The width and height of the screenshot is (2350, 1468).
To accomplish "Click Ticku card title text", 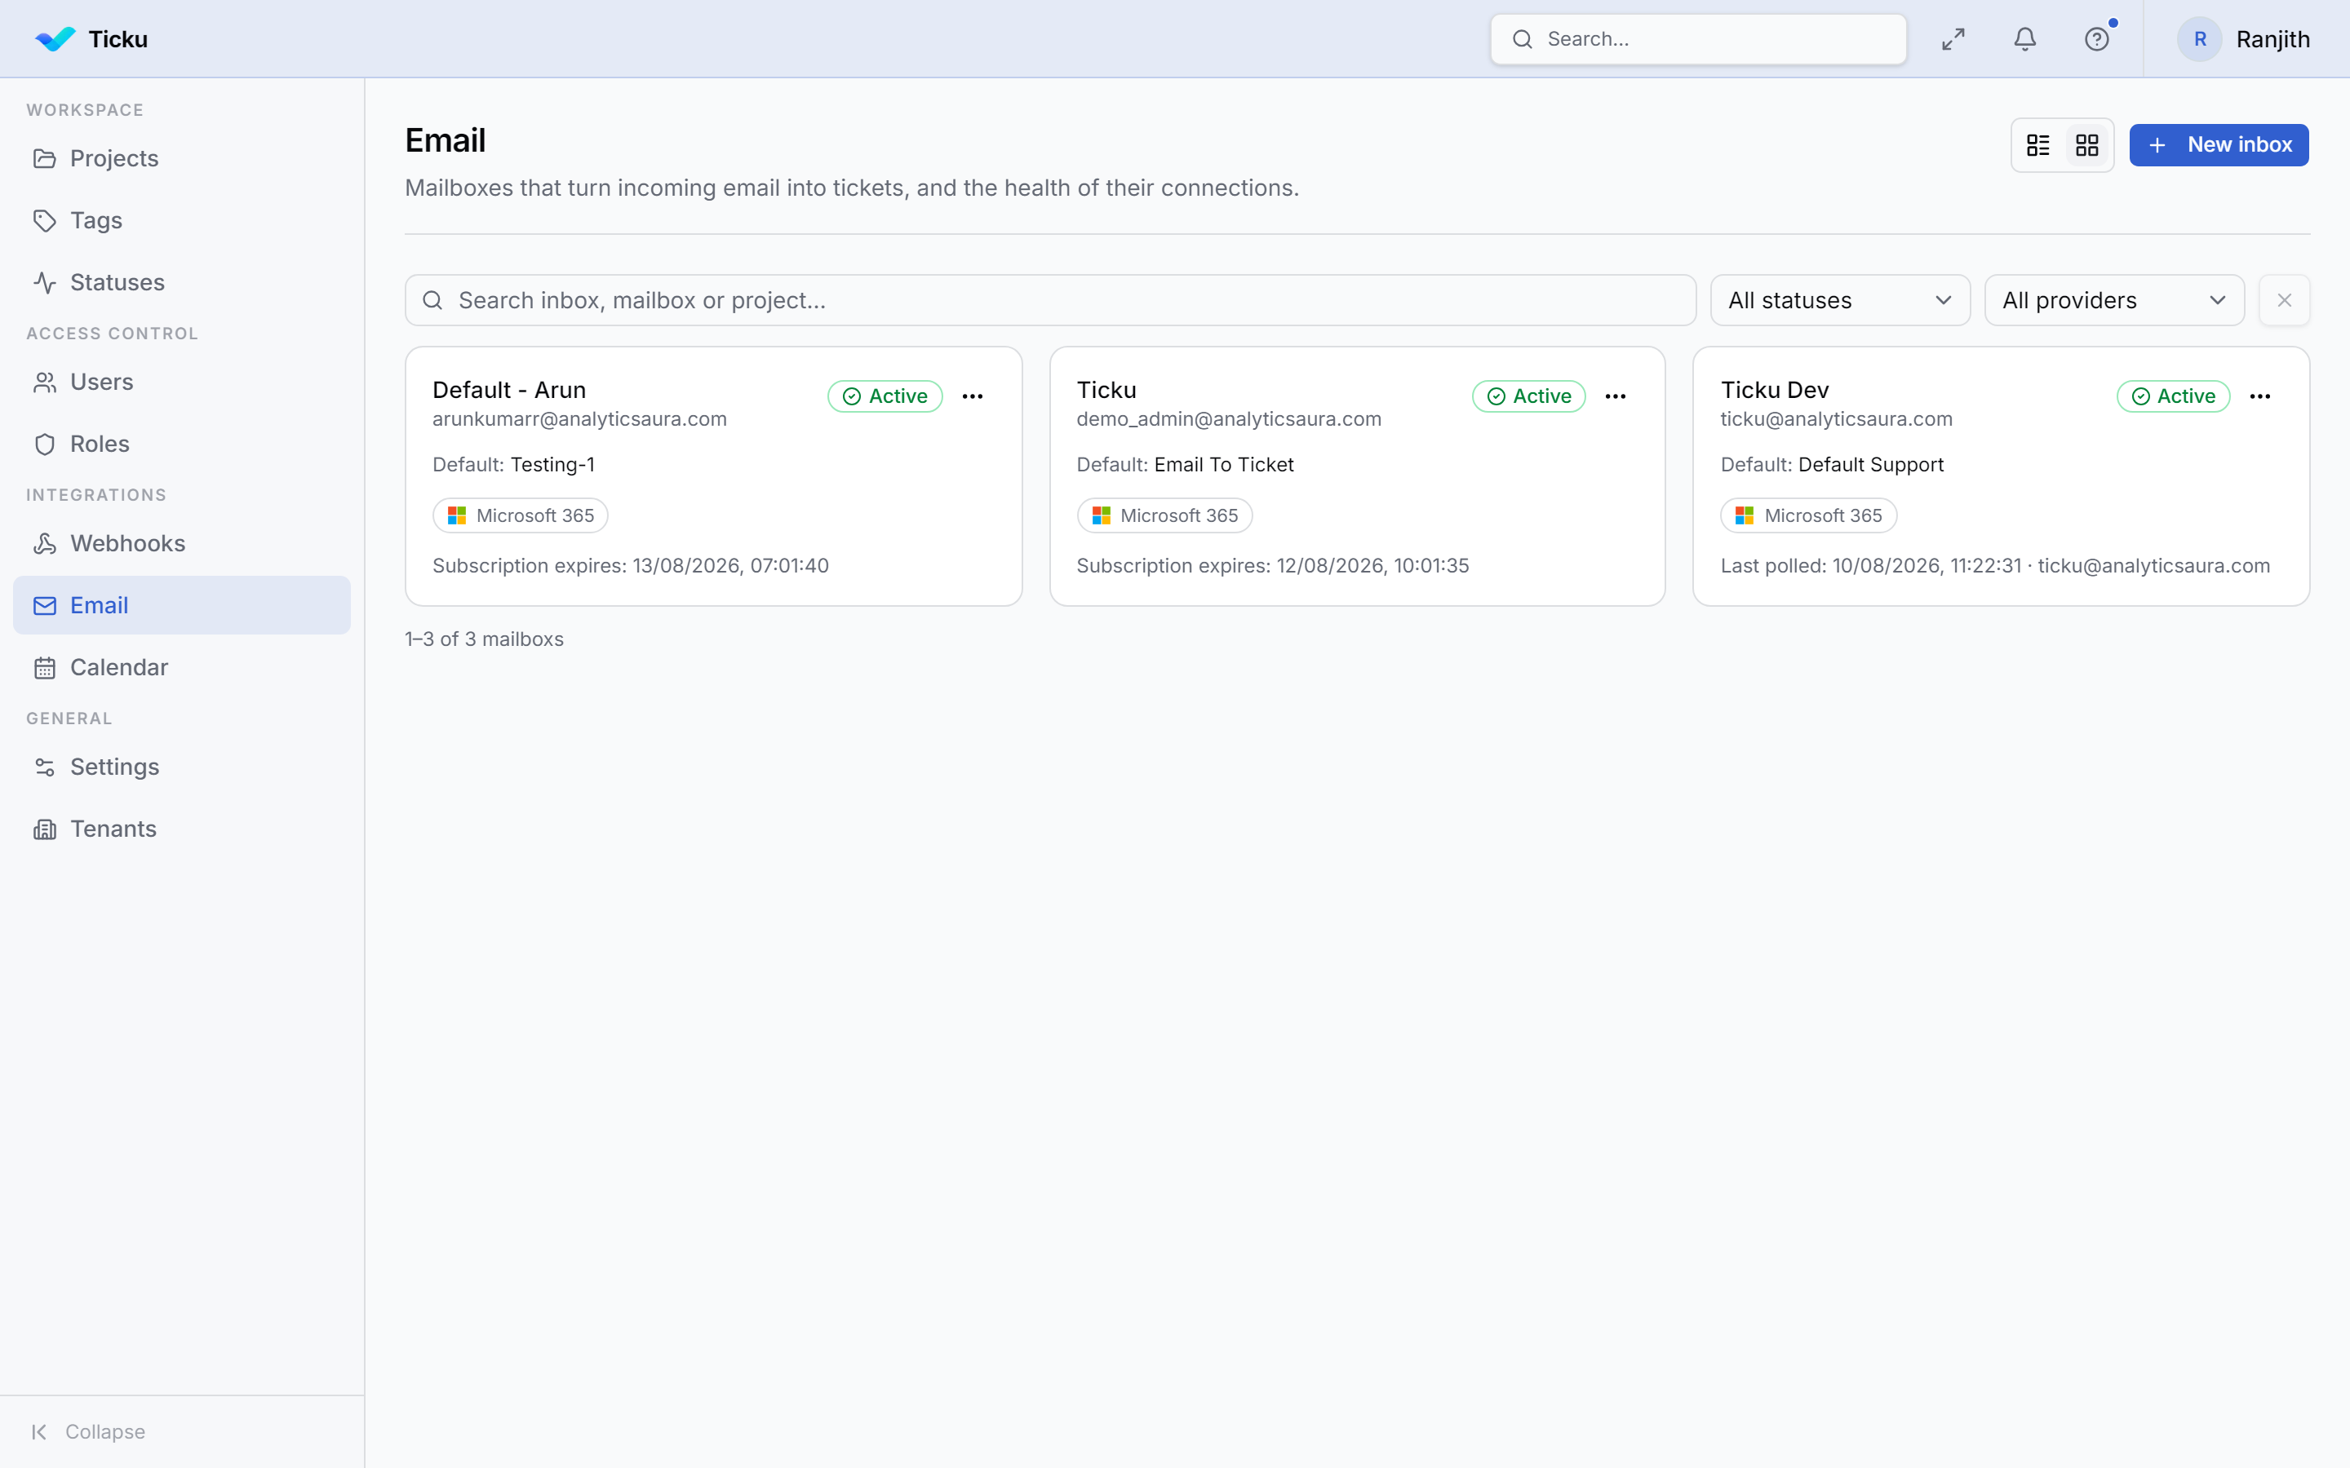I will tap(1106, 389).
